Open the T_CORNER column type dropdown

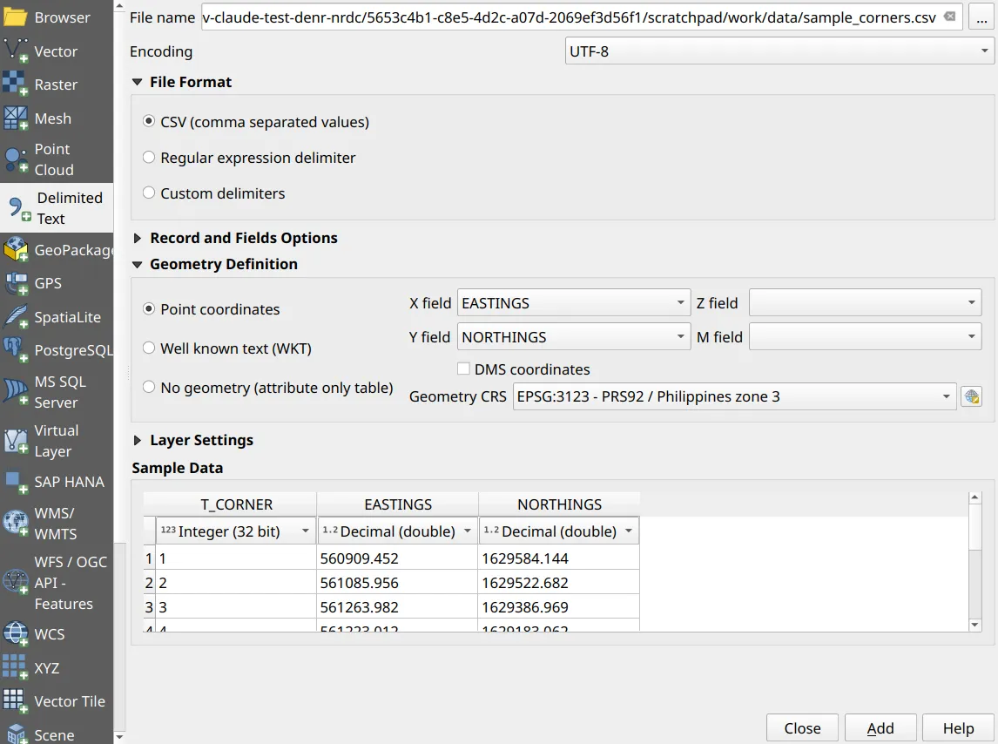pos(235,531)
